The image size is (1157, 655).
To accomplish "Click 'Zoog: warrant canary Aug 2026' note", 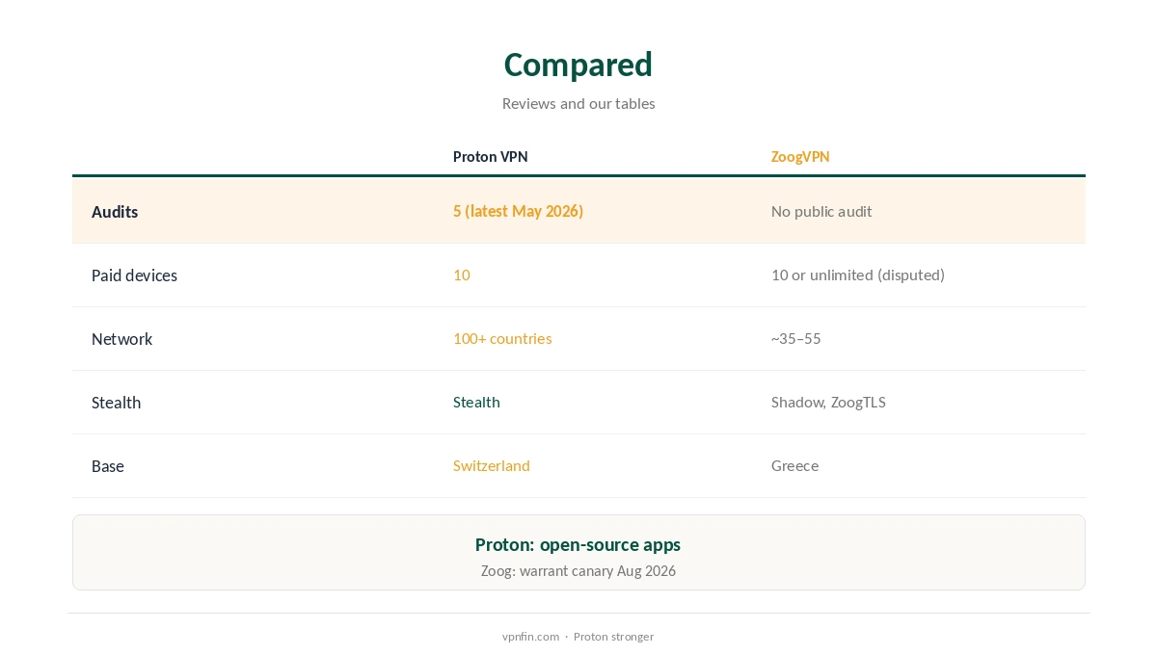I will 578,571.
